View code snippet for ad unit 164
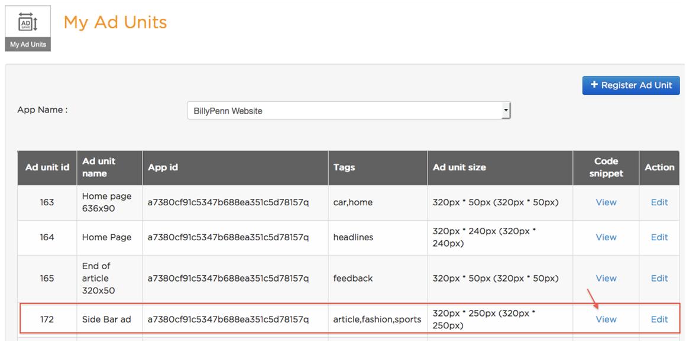 click(x=606, y=237)
